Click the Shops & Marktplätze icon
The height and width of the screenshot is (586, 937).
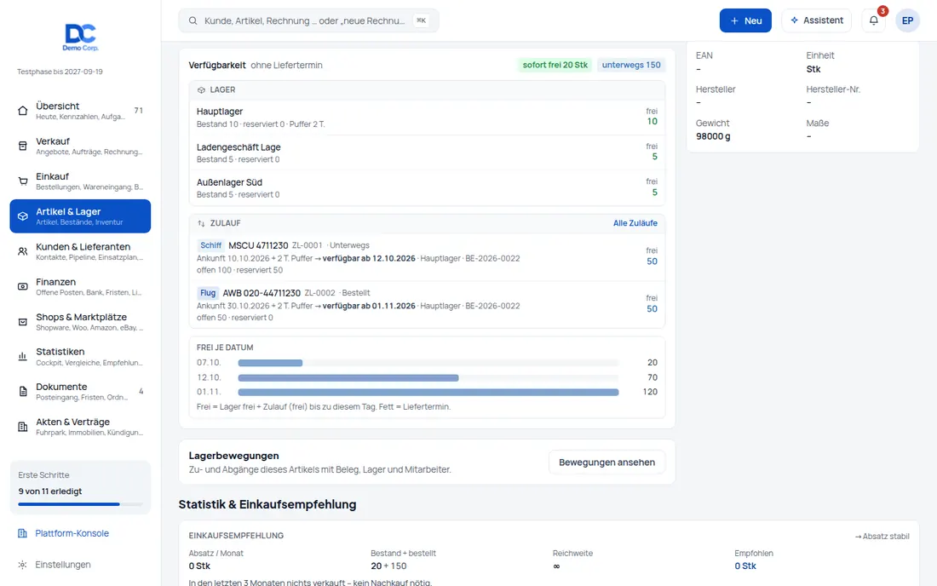click(23, 322)
